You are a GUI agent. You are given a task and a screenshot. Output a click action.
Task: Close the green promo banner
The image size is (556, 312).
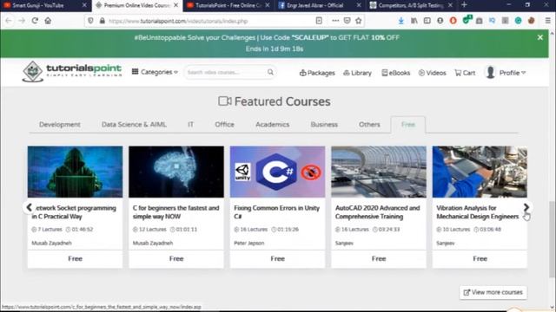tap(540, 37)
